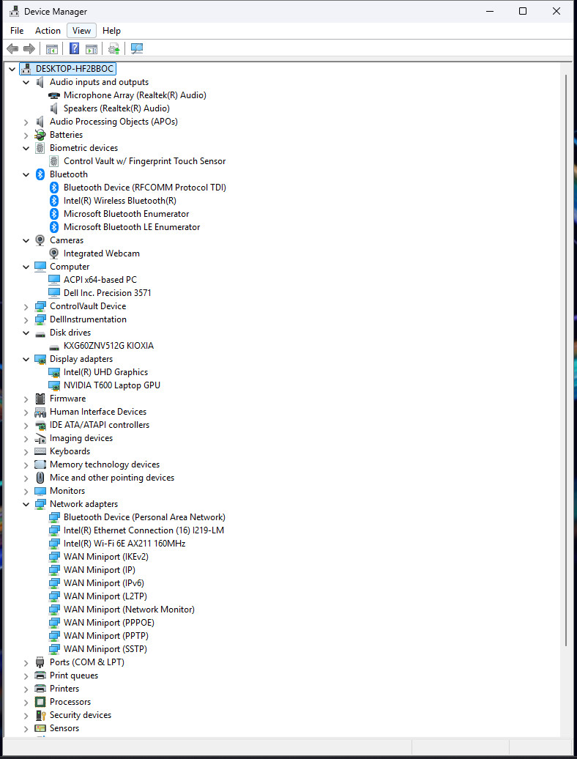577x759 pixels.
Task: Select Intel(R) Wi-Fi 6E AX211 160MHz adapter
Action: pyautogui.click(x=124, y=543)
